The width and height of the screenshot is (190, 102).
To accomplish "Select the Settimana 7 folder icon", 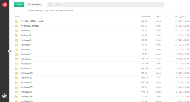I will (16, 59).
